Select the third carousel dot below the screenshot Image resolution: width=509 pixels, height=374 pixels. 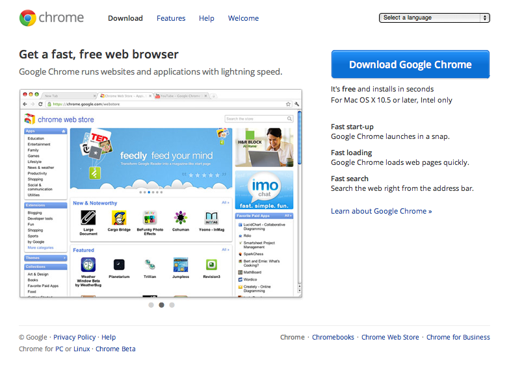click(172, 305)
